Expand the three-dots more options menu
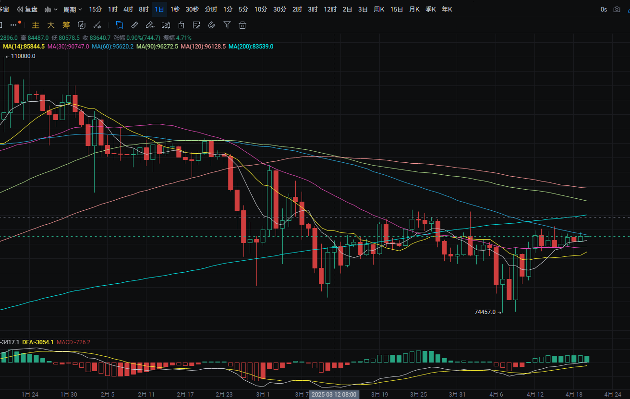This screenshot has width=630, height=399. click(13, 25)
